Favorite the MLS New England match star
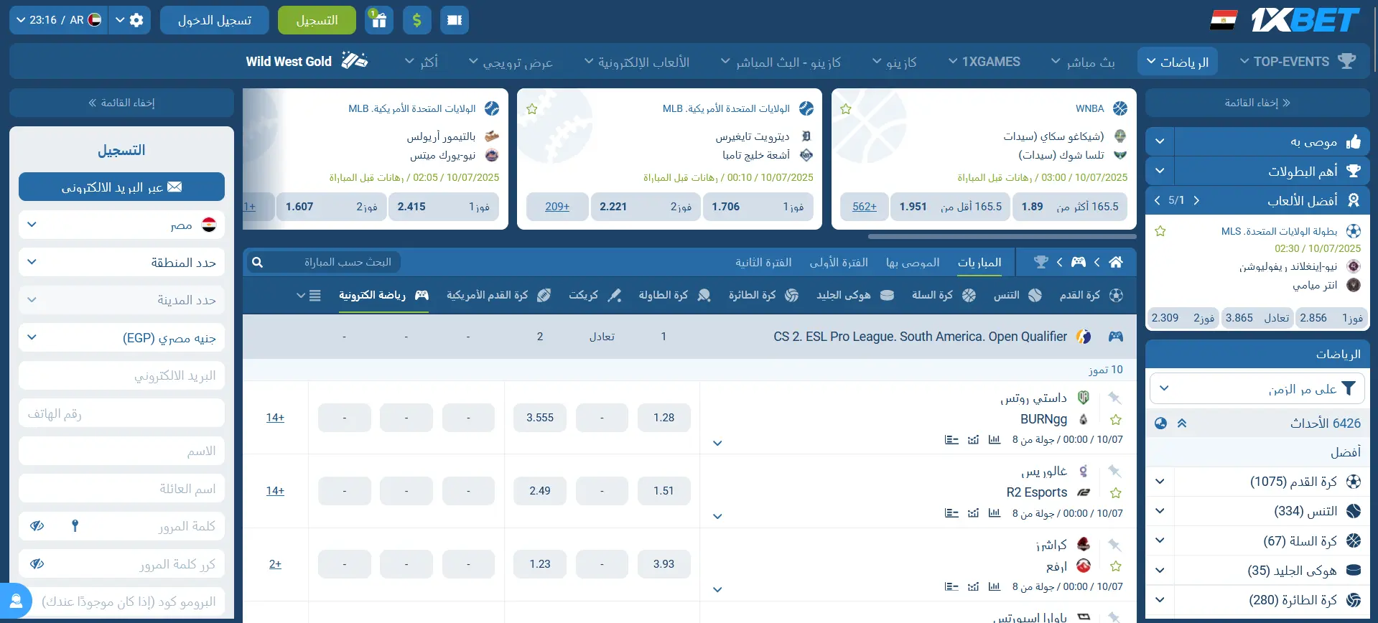The image size is (1378, 623). tap(1160, 231)
